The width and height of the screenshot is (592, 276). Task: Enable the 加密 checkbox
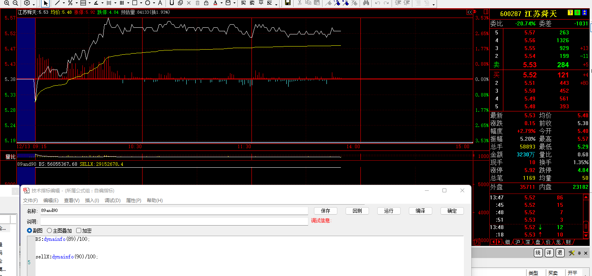pyautogui.click(x=78, y=231)
